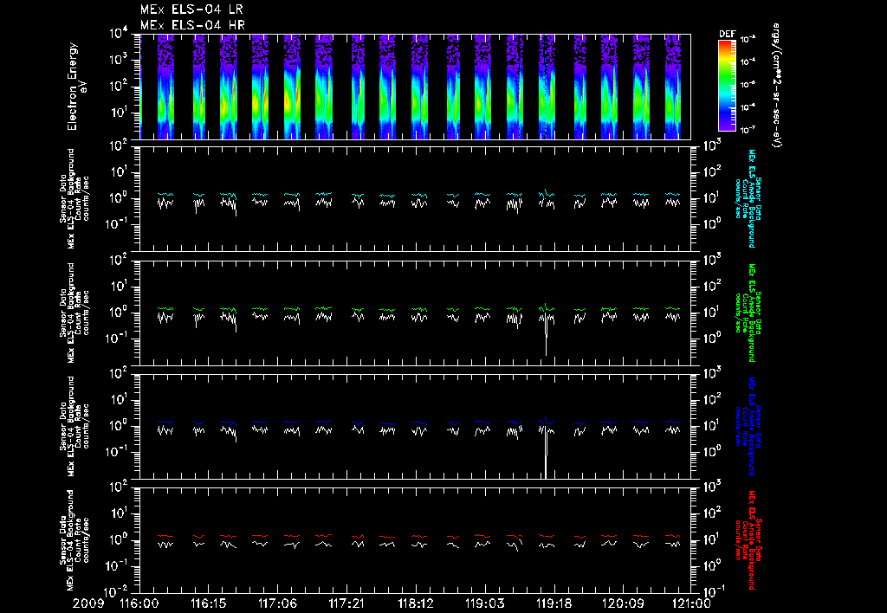Click the 121:00 time axis label
The image size is (887, 613).
(x=690, y=604)
